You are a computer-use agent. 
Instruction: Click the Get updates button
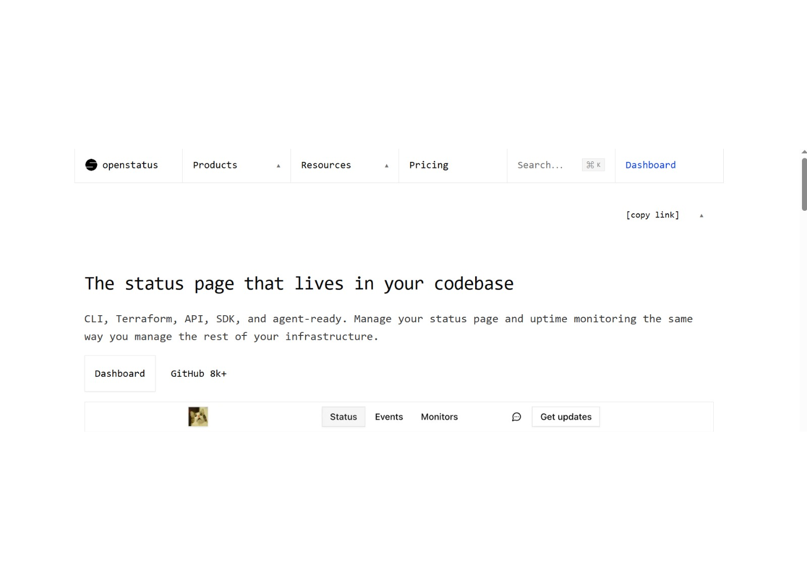(x=566, y=417)
